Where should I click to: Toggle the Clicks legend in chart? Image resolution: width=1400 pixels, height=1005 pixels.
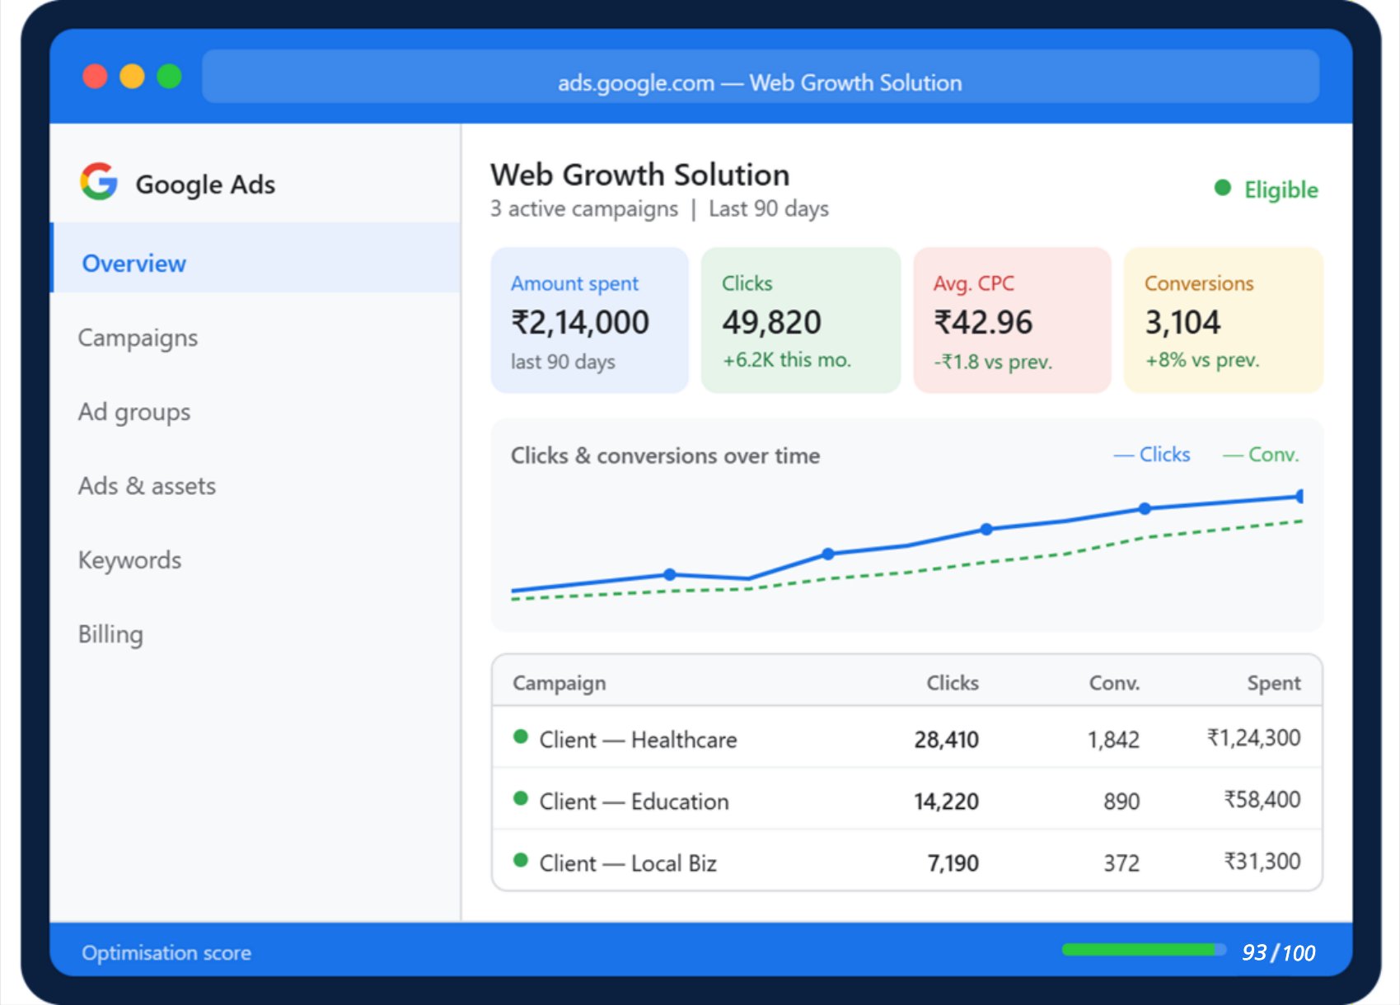(1152, 455)
